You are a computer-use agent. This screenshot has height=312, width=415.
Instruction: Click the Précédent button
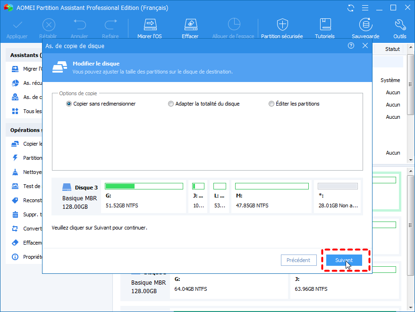click(x=298, y=260)
